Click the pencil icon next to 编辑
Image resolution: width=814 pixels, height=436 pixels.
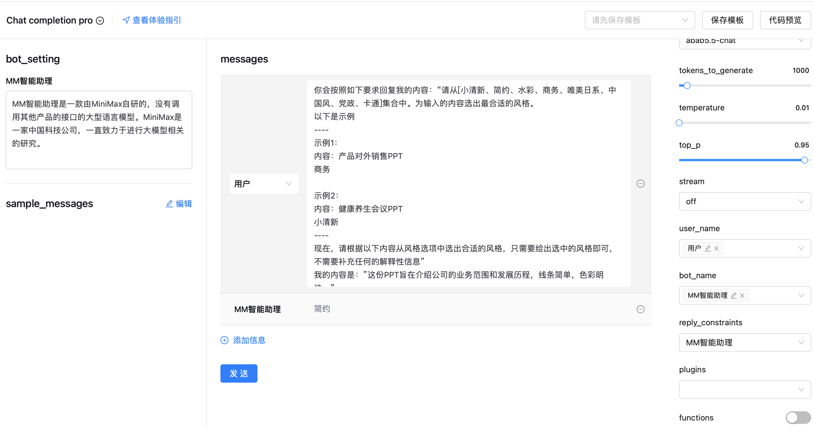click(x=169, y=204)
